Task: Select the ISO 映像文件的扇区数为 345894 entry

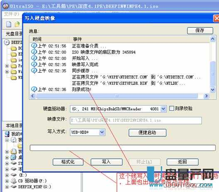Action: 104,52
